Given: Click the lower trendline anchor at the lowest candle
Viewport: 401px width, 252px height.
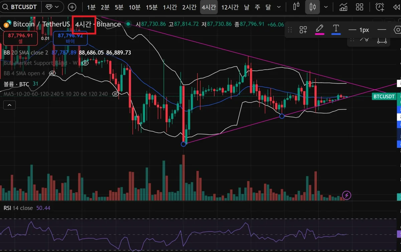Looking at the screenshot, I should 183,144.
